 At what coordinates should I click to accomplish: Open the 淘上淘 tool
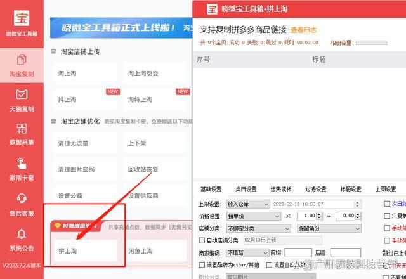[85, 74]
